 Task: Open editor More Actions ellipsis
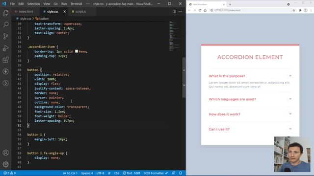[181, 12]
